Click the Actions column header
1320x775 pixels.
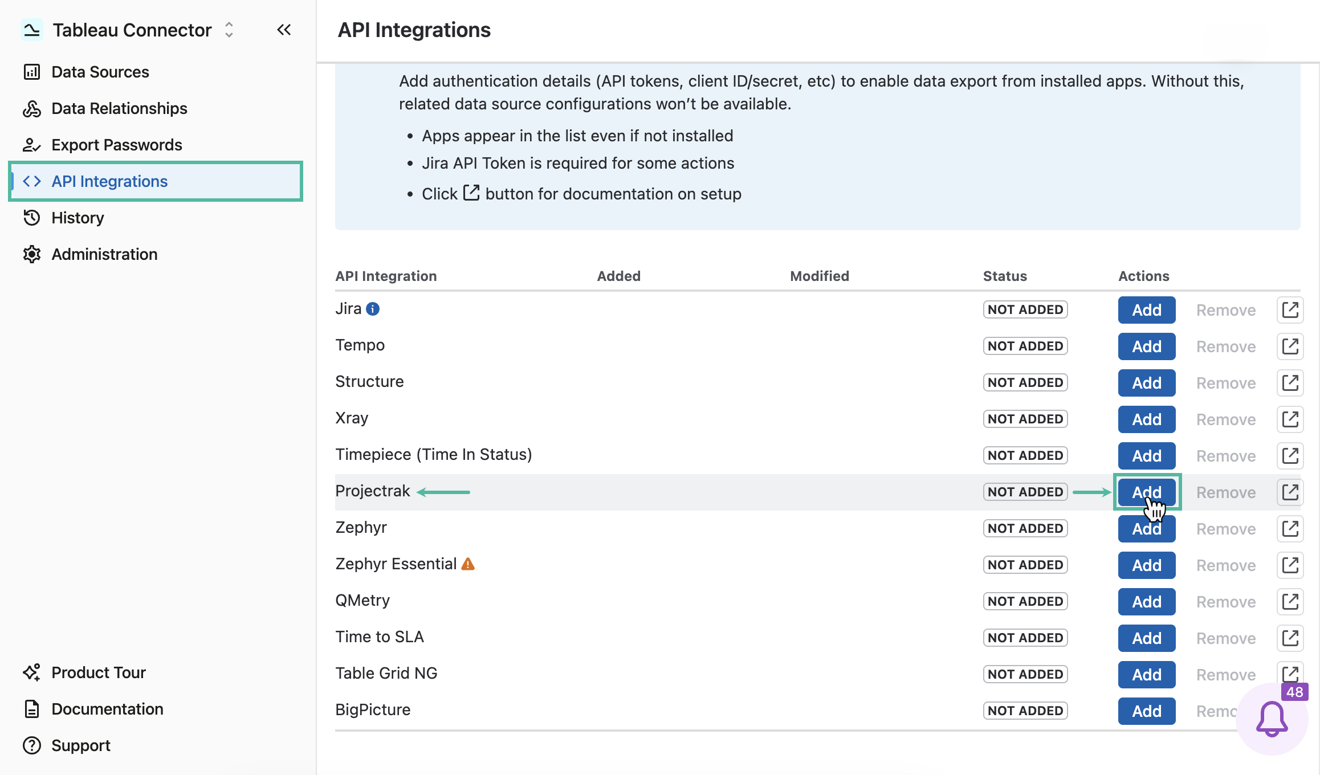1144,276
